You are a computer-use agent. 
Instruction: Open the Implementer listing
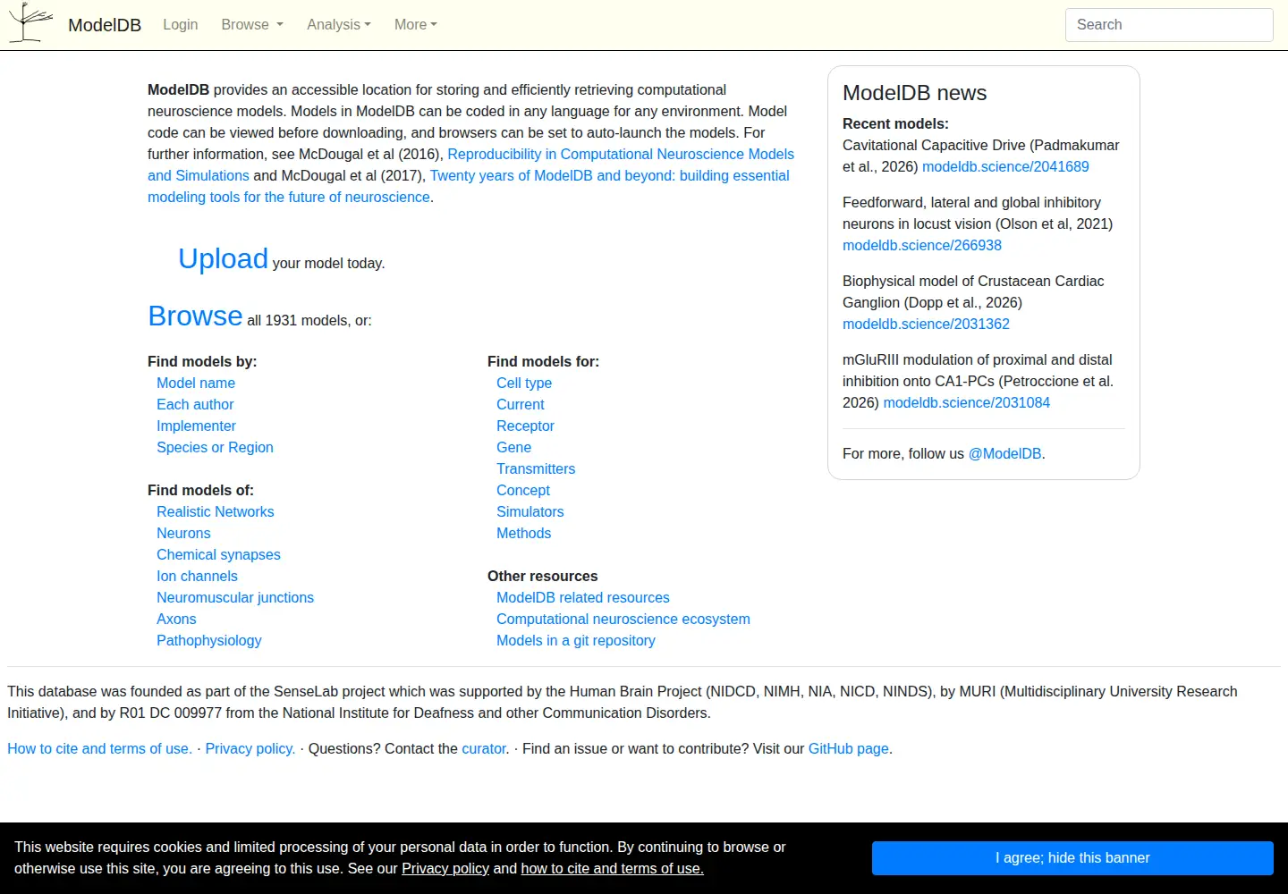(x=196, y=426)
